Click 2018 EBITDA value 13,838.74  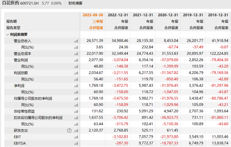click(x=220, y=143)
